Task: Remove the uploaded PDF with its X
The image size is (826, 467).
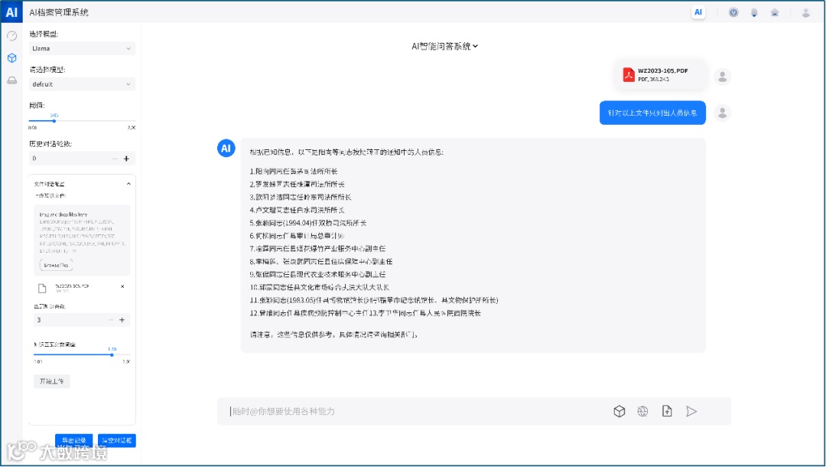Action: click(x=122, y=287)
